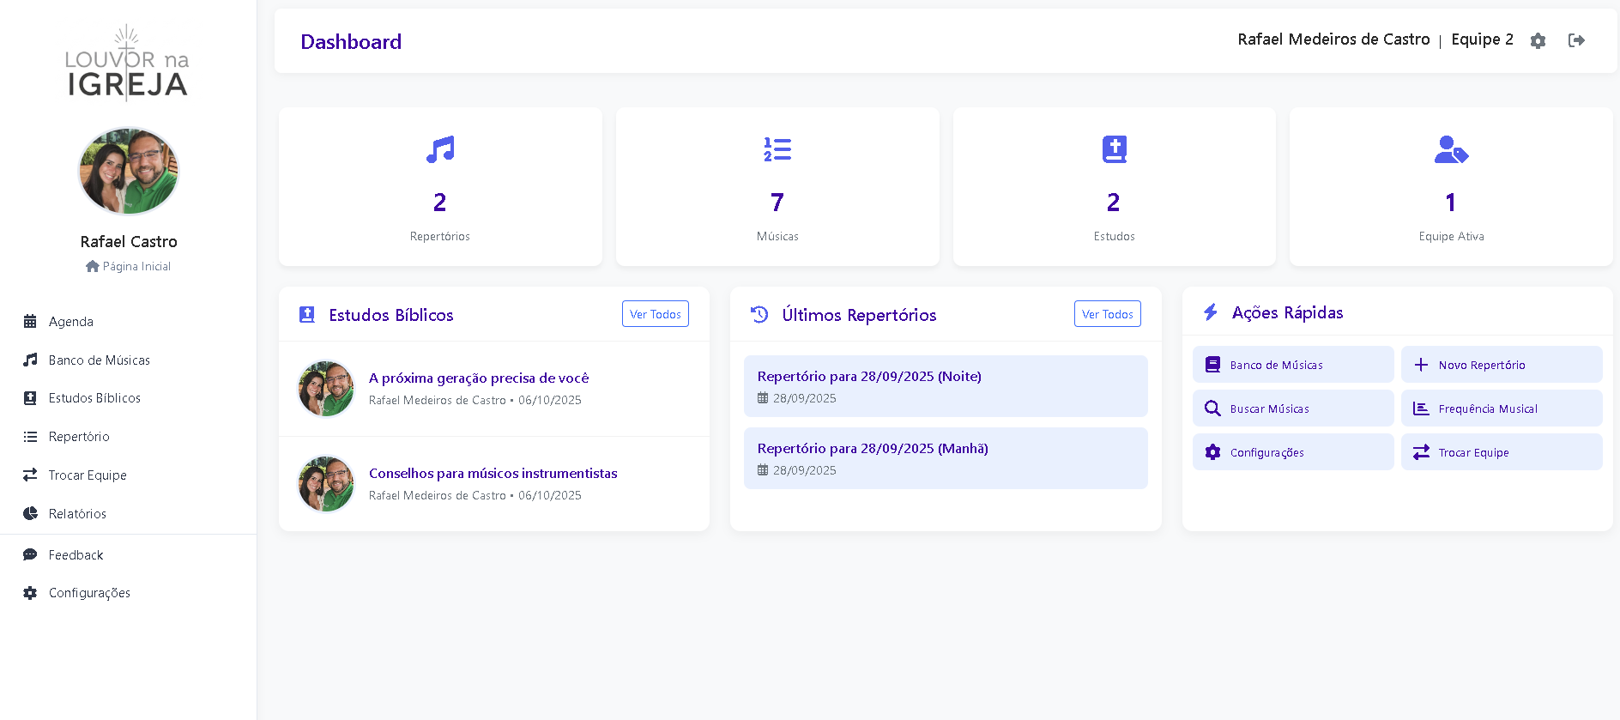Click the Trocar Equipe arrows sidebar icon
Viewport: 1620px width, 720px height.
30,475
